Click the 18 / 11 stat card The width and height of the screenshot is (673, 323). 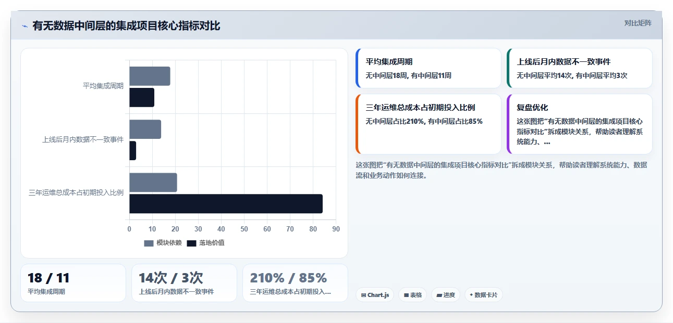click(73, 283)
